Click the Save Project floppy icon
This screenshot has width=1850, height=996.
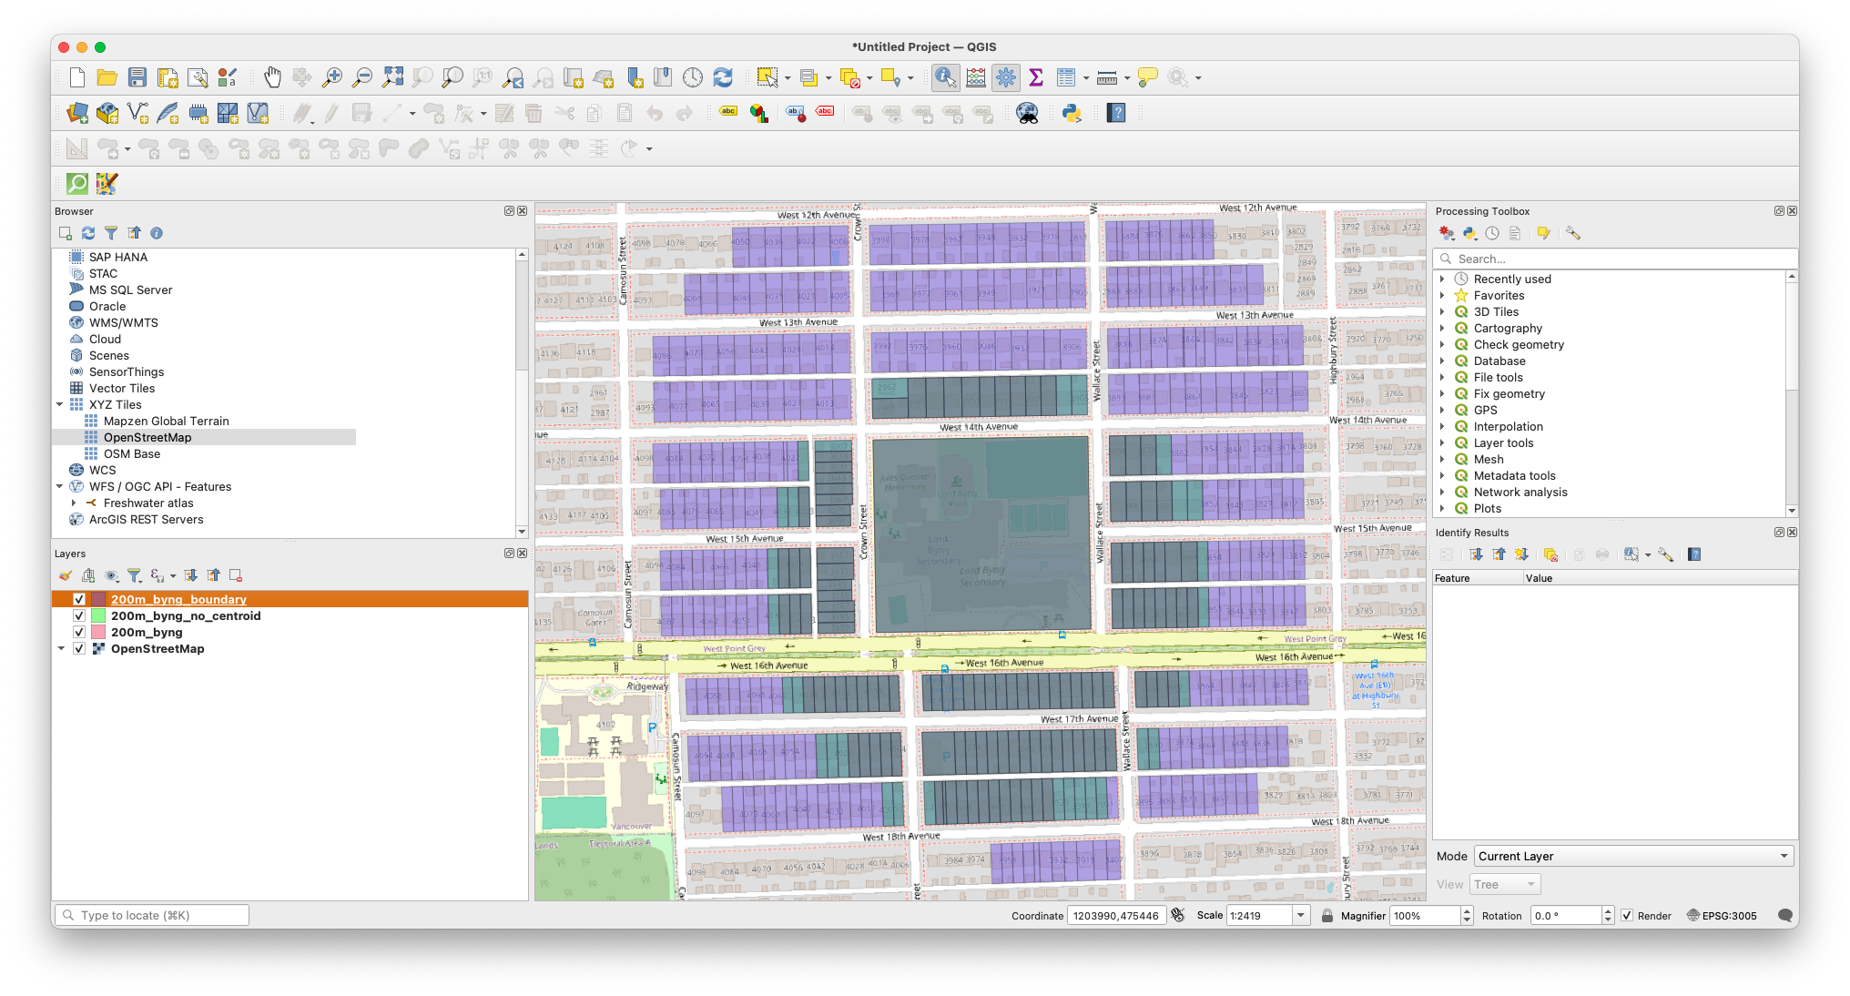click(137, 77)
